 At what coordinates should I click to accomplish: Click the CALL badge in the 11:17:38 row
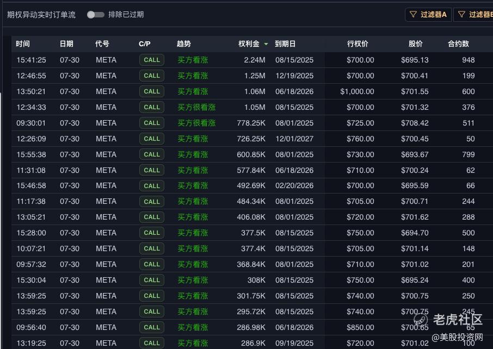tap(152, 201)
